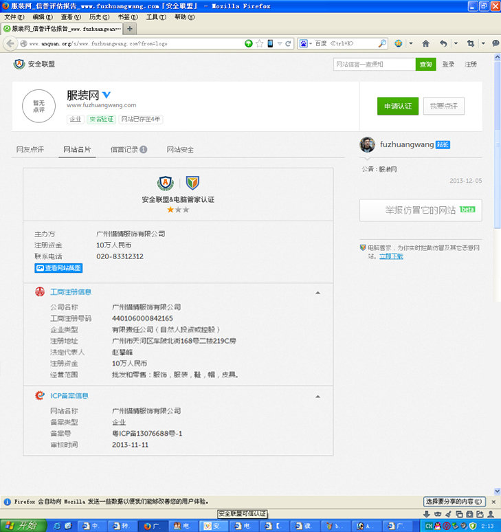Reload the page with the refresh icon
Screen dimensions: 501x532
[x=288, y=43]
